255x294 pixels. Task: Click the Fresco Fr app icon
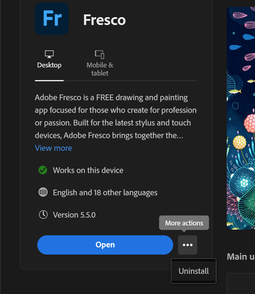(51, 19)
